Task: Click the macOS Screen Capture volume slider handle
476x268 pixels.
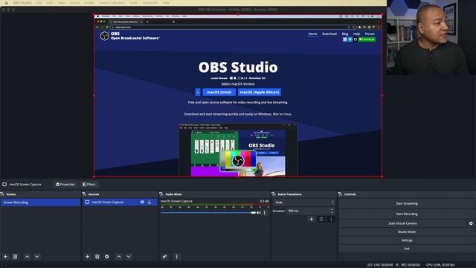Action: (253, 213)
